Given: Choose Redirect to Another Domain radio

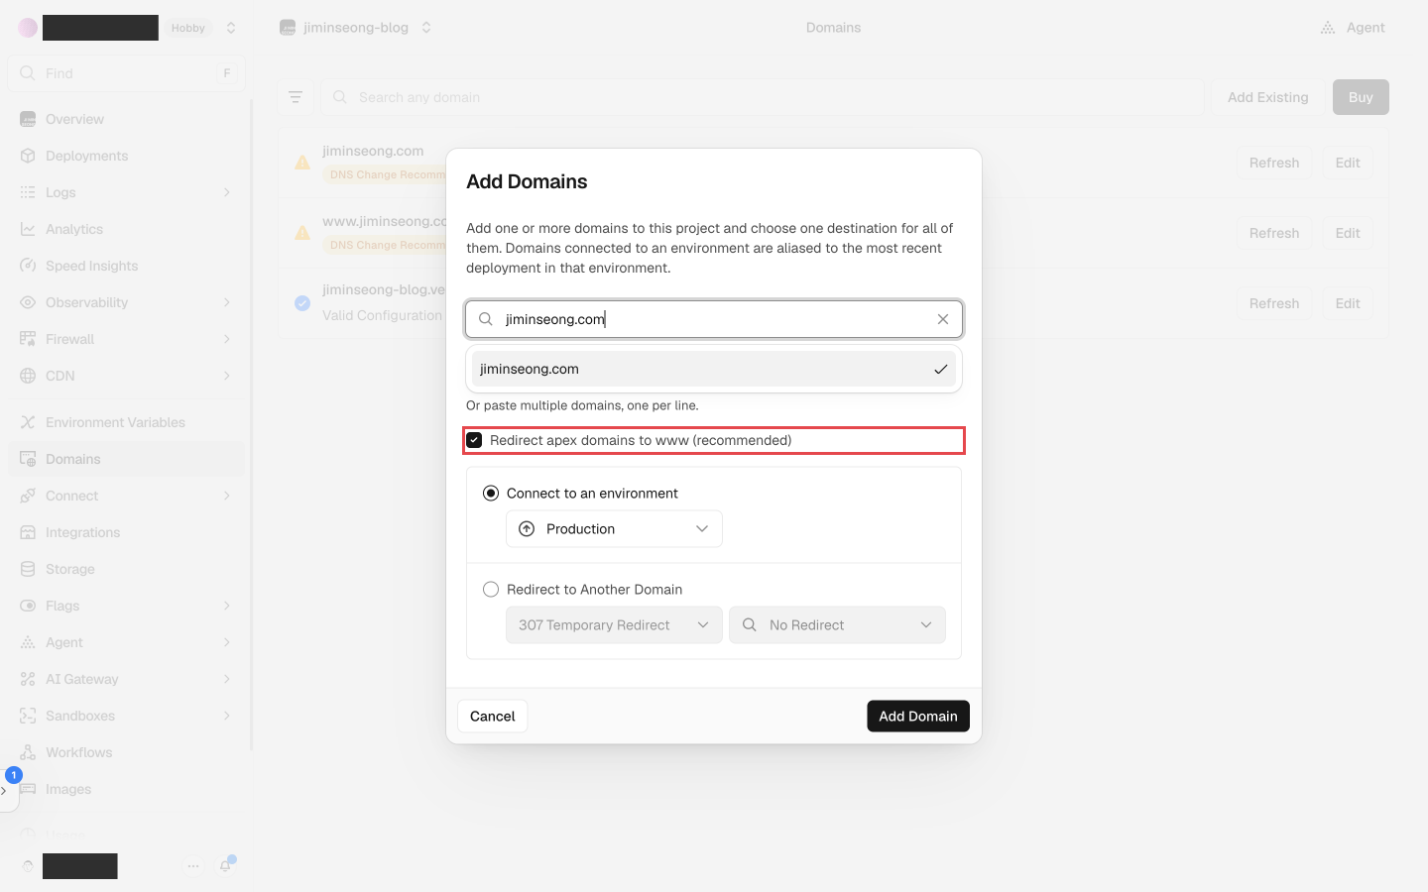Looking at the screenshot, I should (x=491, y=590).
